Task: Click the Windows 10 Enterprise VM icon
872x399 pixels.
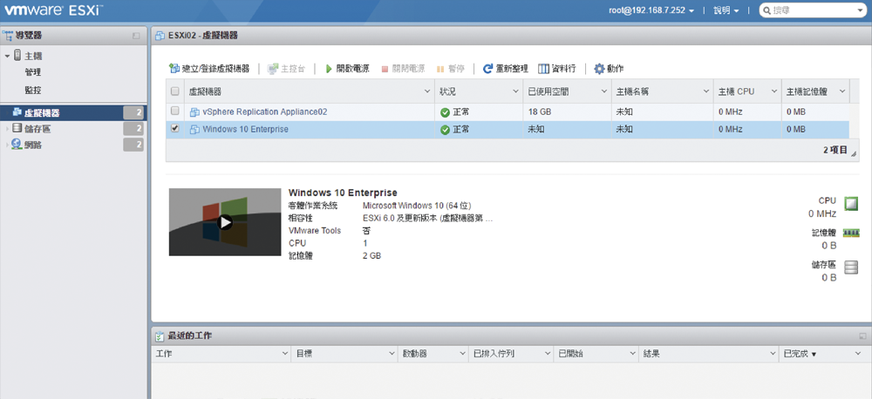Action: pyautogui.click(x=194, y=130)
